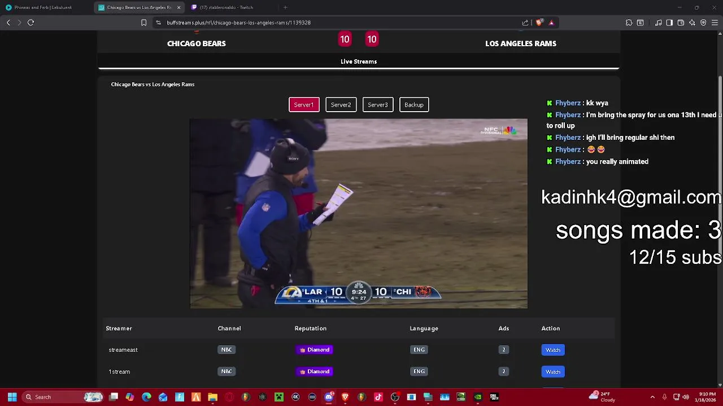Open Leo AI sparkle icon
The height and width of the screenshot is (406, 723).
(692, 23)
